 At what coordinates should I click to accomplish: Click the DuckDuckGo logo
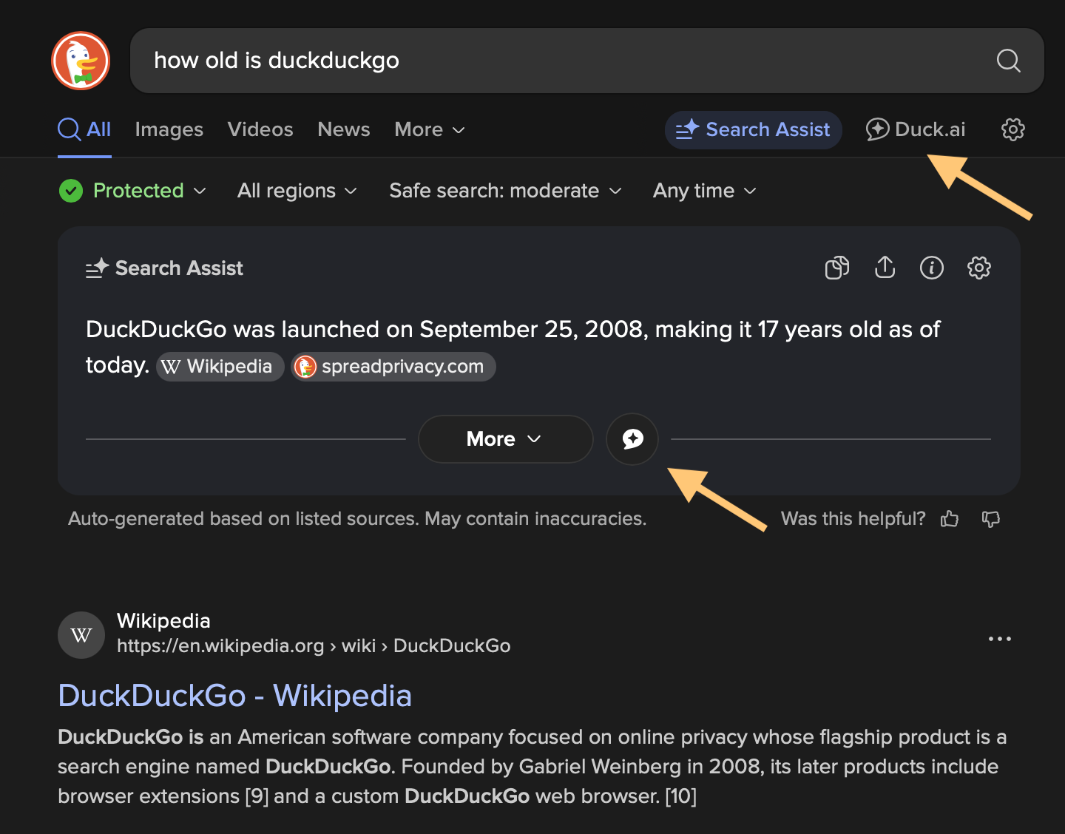tap(81, 61)
